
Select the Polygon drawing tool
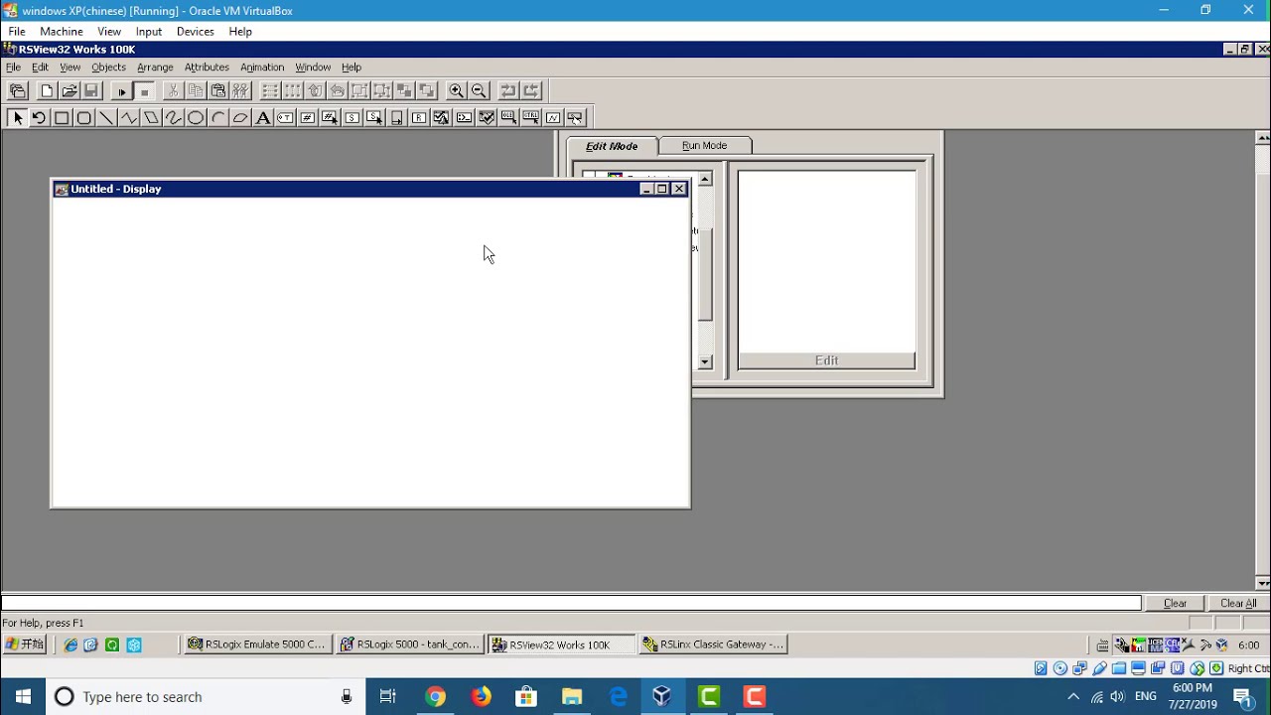(151, 117)
